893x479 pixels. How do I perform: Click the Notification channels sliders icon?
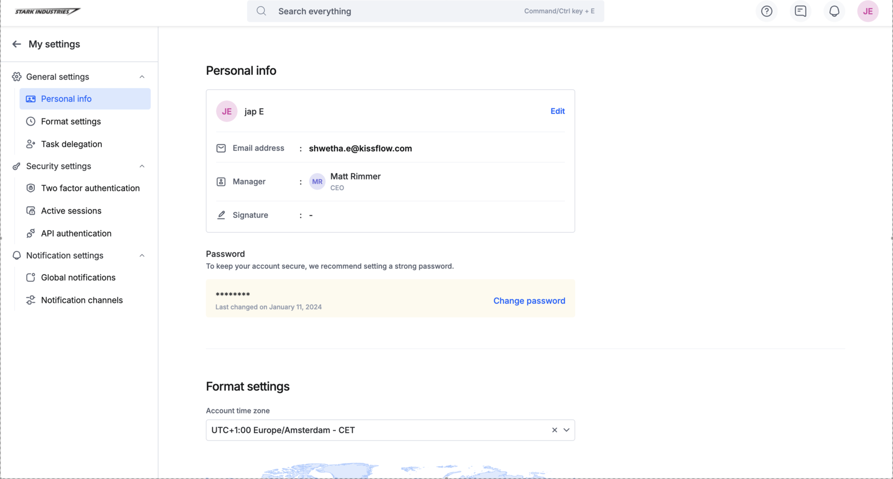click(31, 300)
